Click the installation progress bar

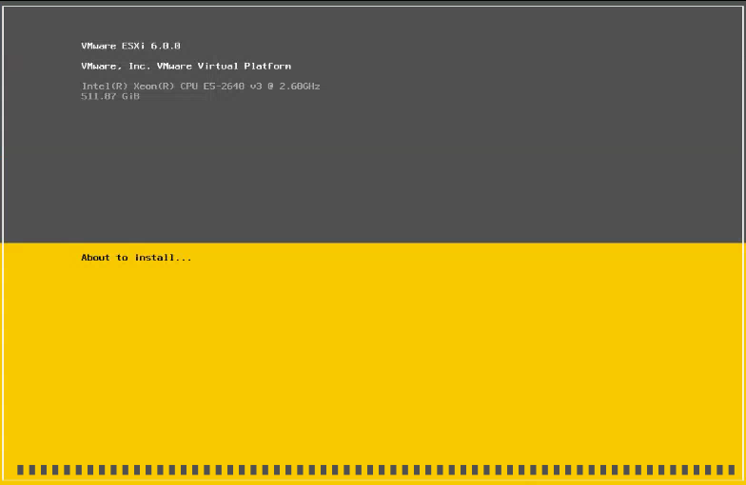[376, 470]
